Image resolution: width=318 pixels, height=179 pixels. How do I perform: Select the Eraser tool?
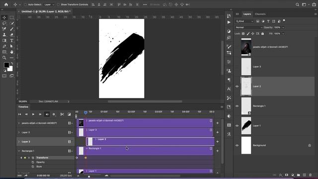(x=11, y=35)
